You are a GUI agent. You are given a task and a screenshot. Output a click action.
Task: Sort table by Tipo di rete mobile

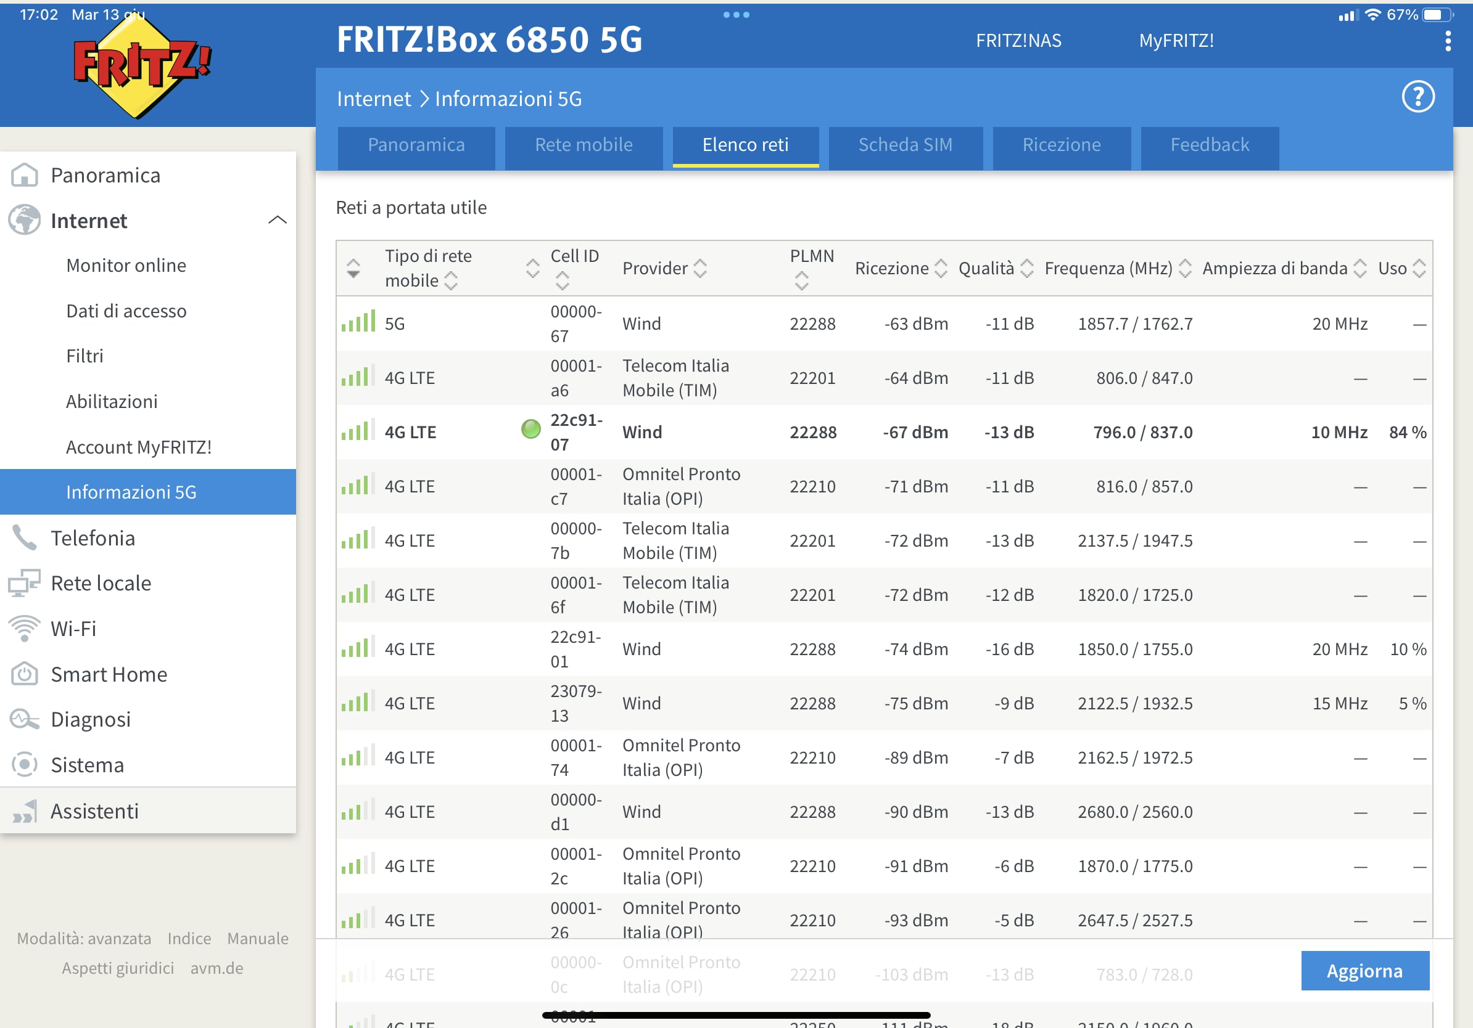pyautogui.click(x=451, y=280)
